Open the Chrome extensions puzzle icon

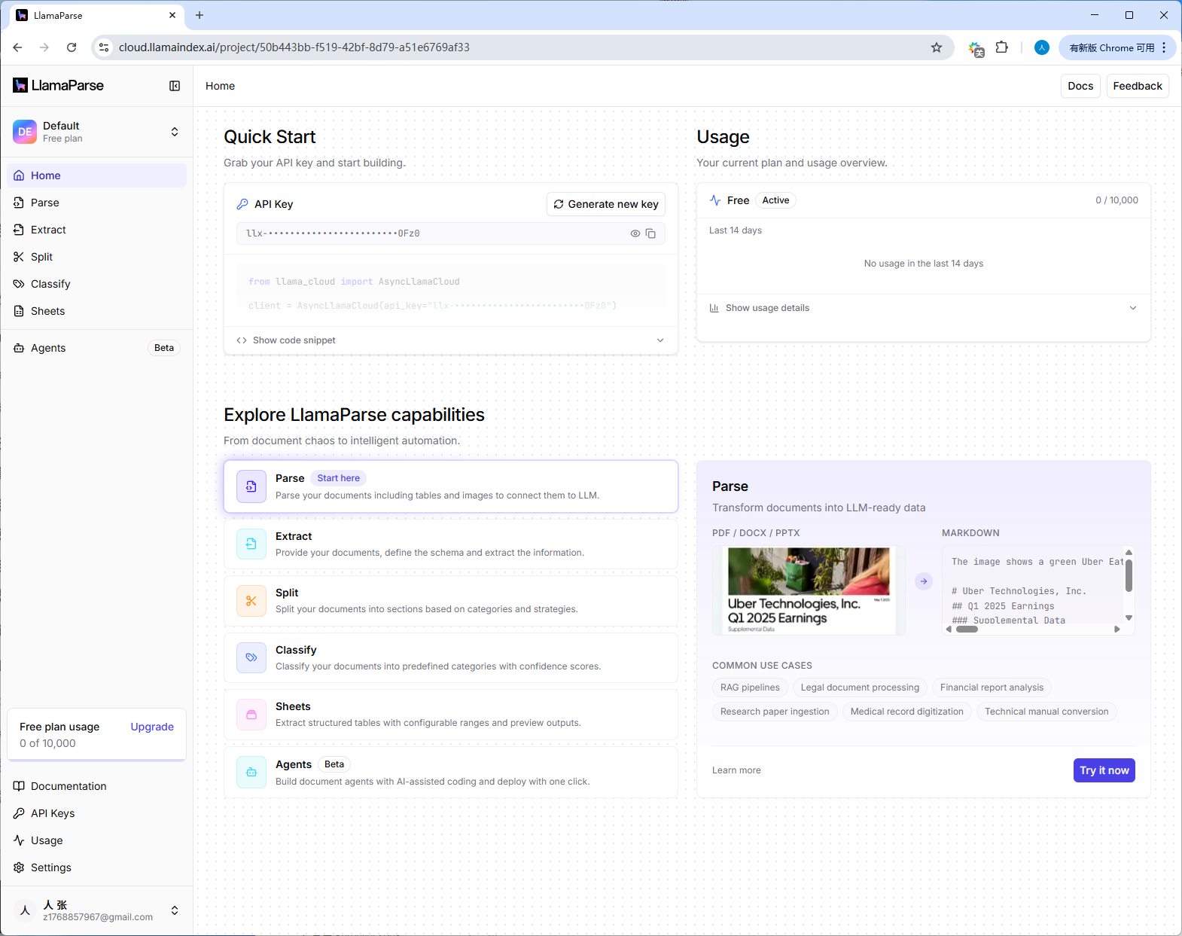pyautogui.click(x=1001, y=47)
